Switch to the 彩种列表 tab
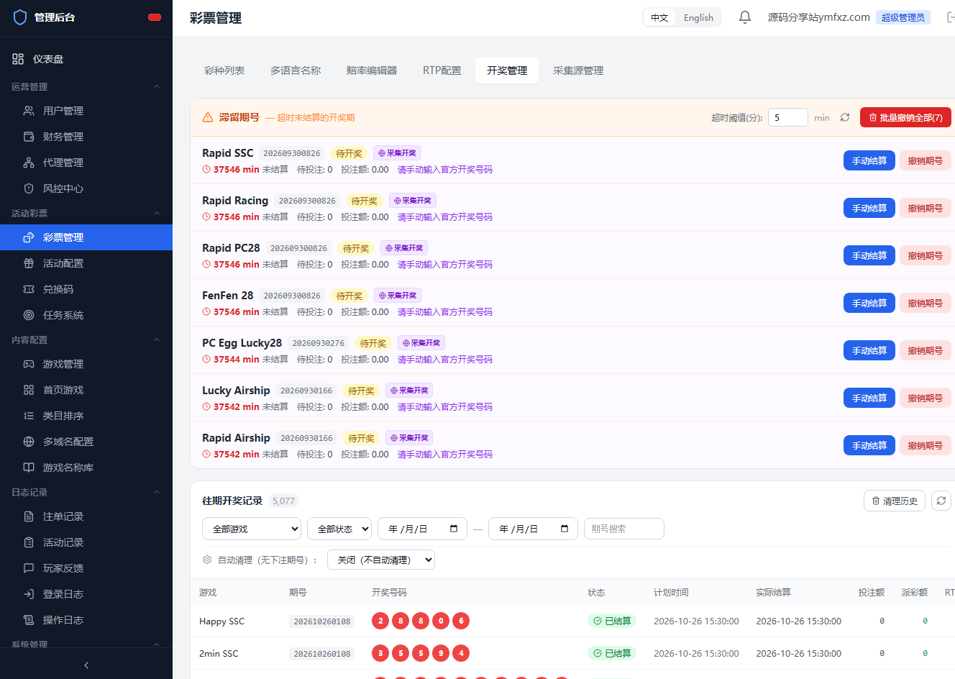Viewport: 955px width, 679px height. pos(224,70)
